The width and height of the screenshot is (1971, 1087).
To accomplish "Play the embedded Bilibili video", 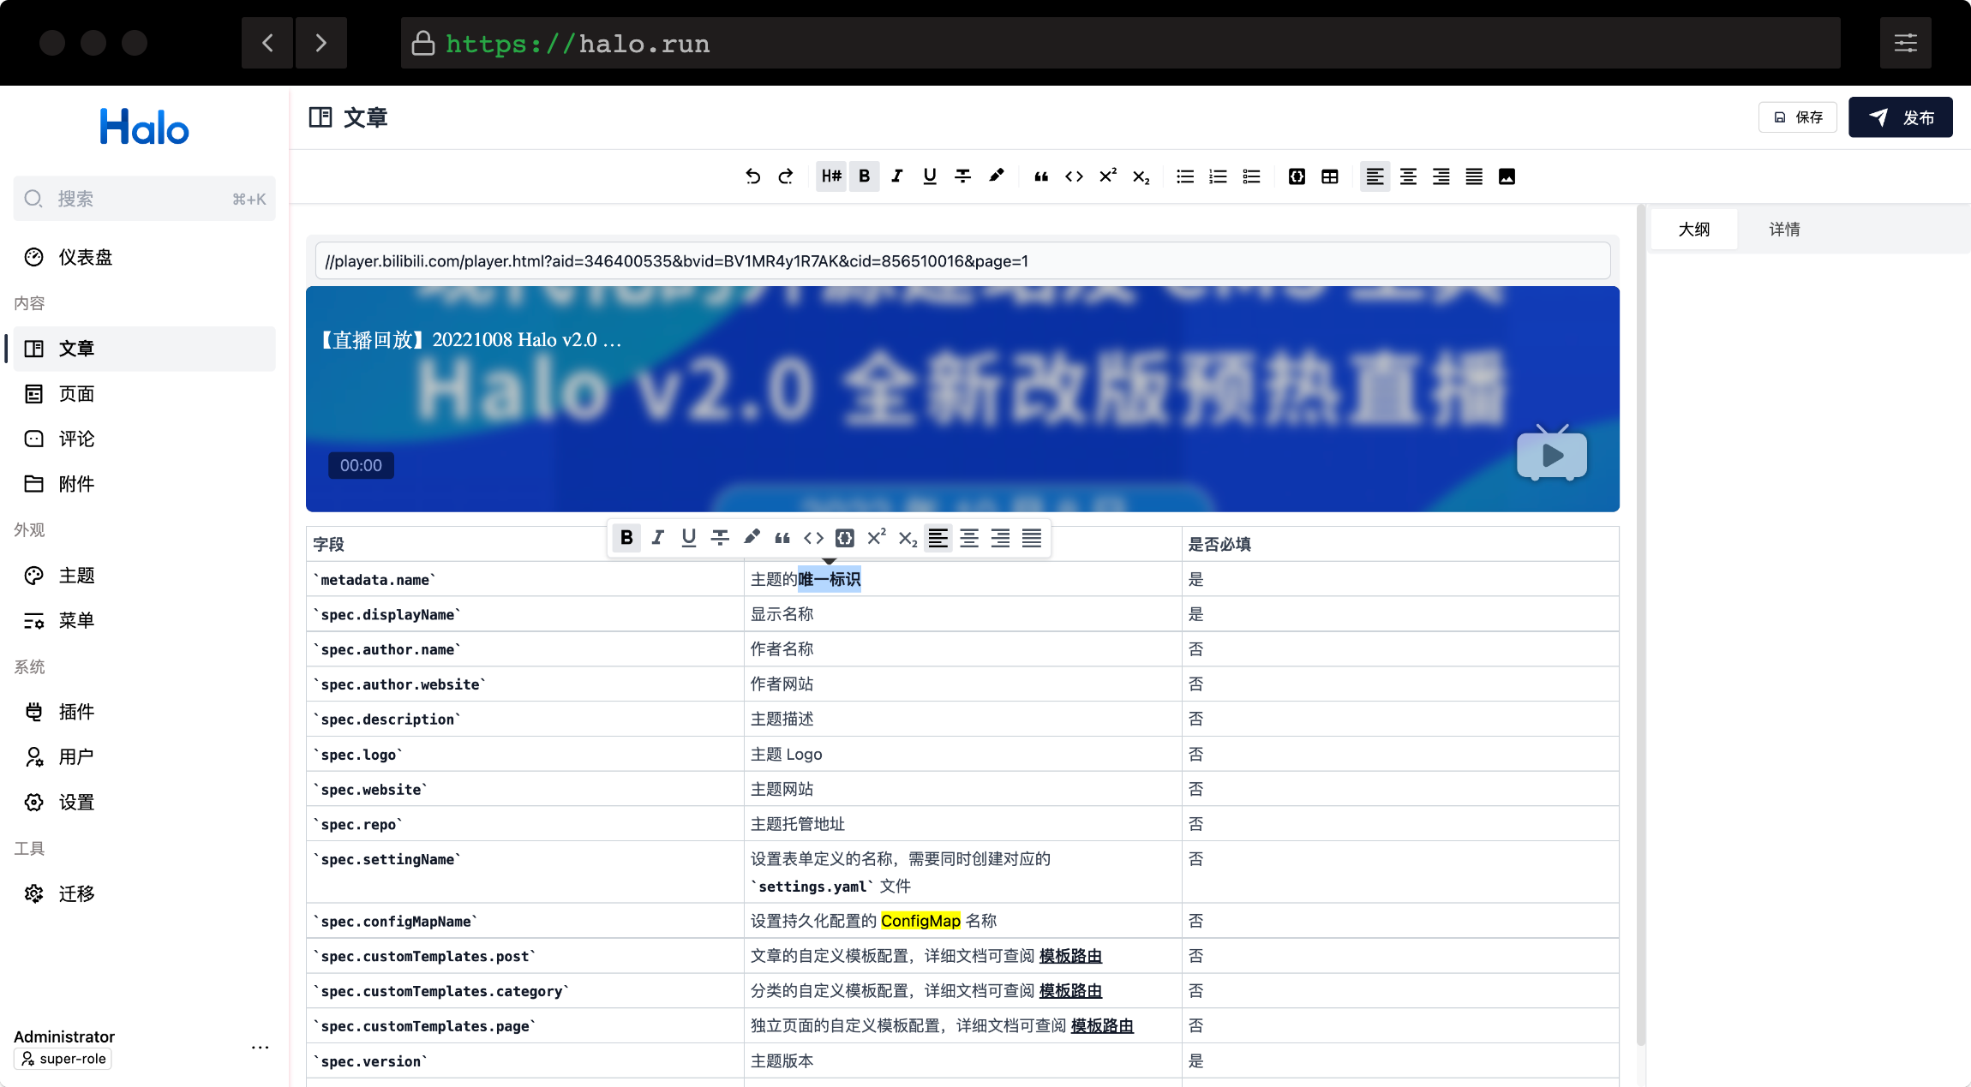I will tap(1550, 455).
